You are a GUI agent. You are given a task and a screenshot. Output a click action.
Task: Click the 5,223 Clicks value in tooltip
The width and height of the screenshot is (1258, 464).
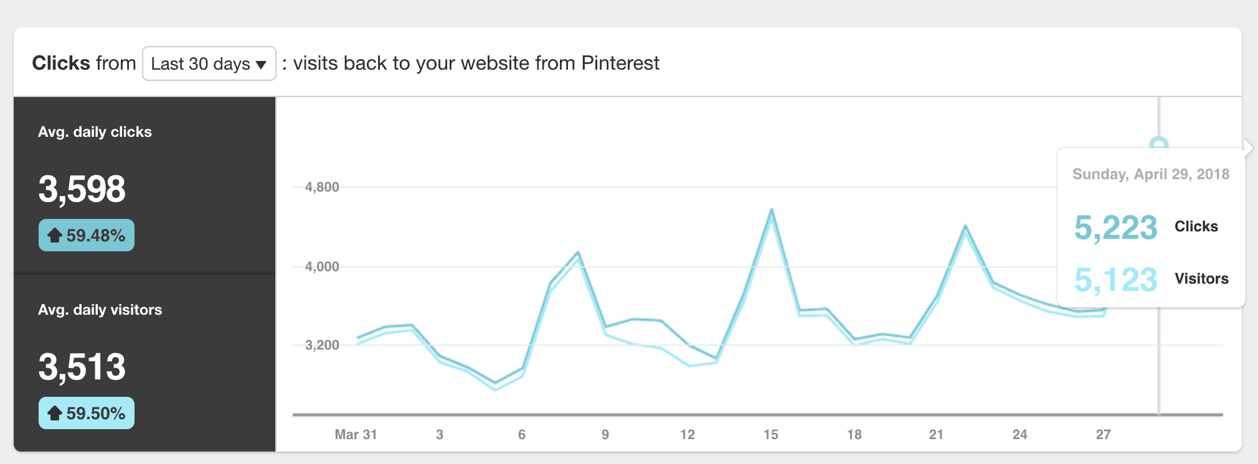pyautogui.click(x=1116, y=227)
